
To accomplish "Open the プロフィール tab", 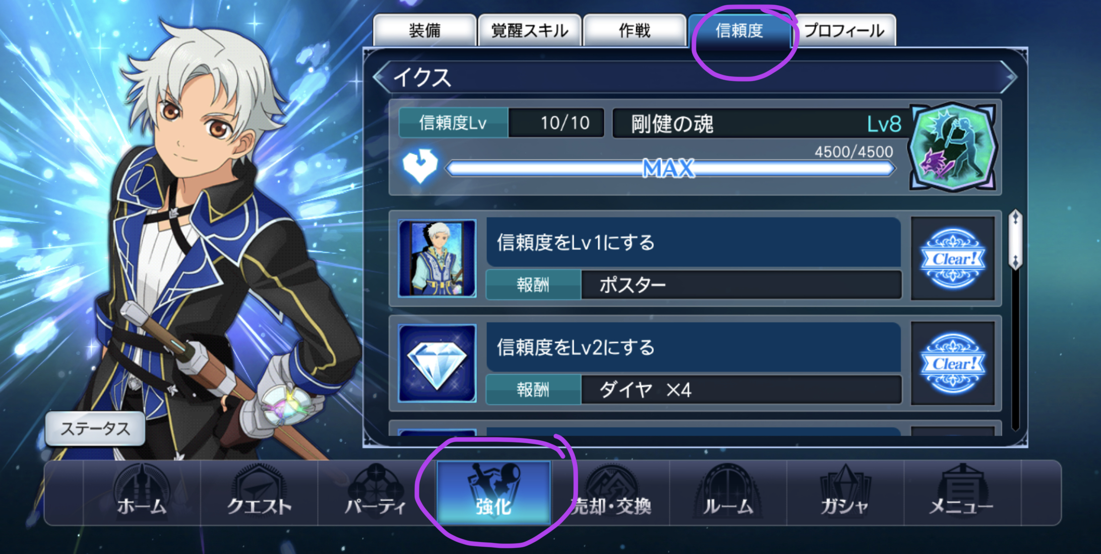I will tap(844, 30).
